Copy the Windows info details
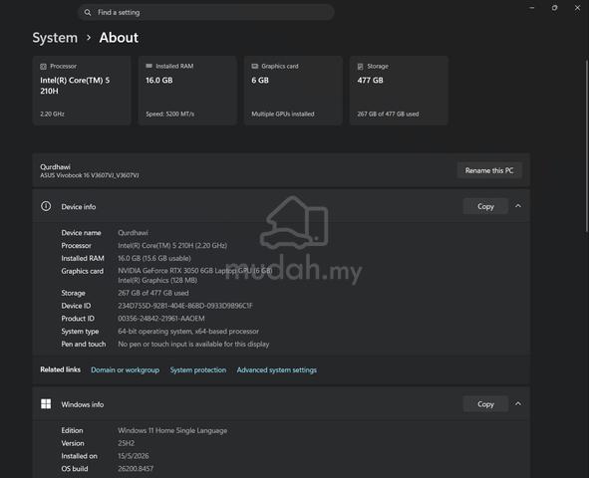 tap(485, 404)
